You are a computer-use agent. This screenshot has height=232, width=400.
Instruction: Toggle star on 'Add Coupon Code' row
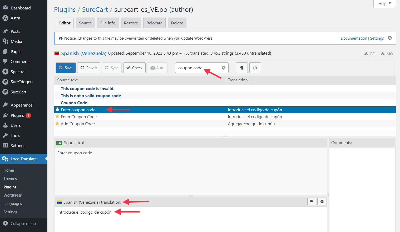pos(57,124)
